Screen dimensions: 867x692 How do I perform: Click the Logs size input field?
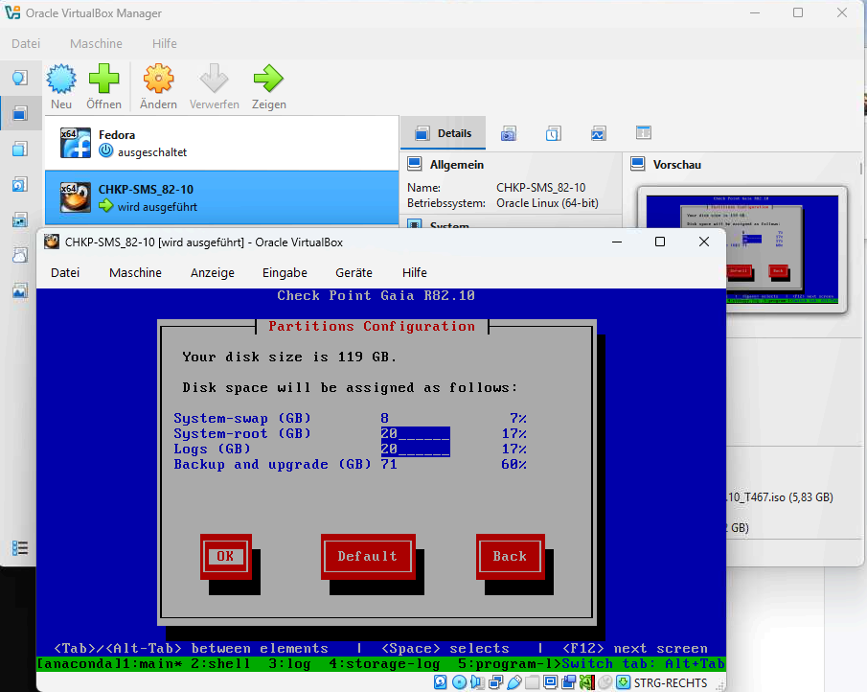[x=415, y=450]
